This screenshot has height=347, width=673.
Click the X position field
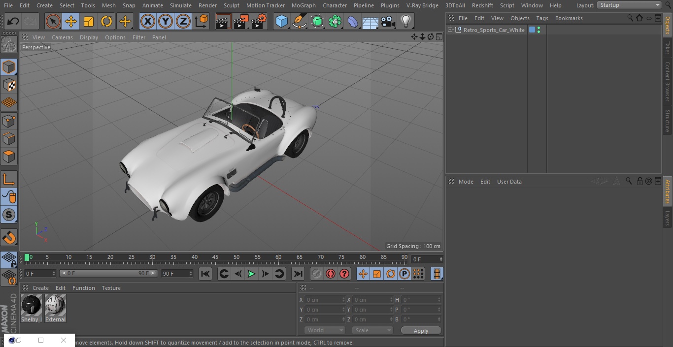(x=325, y=300)
